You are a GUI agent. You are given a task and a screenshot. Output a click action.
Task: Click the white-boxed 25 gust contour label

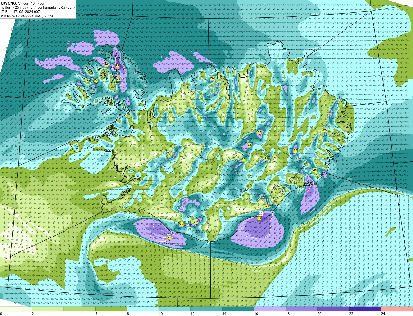point(261,214)
